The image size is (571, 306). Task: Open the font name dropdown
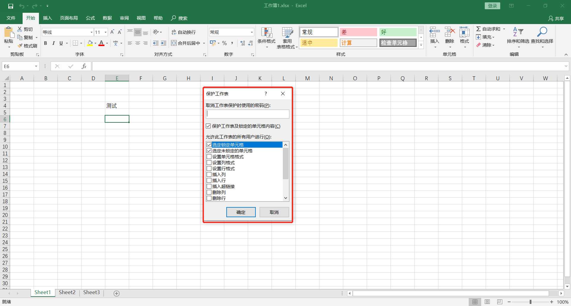pyautogui.click(x=91, y=32)
